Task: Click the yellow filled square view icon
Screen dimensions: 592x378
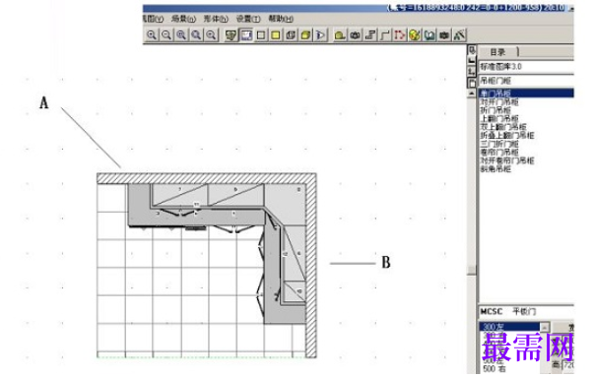Action: pyautogui.click(x=276, y=35)
